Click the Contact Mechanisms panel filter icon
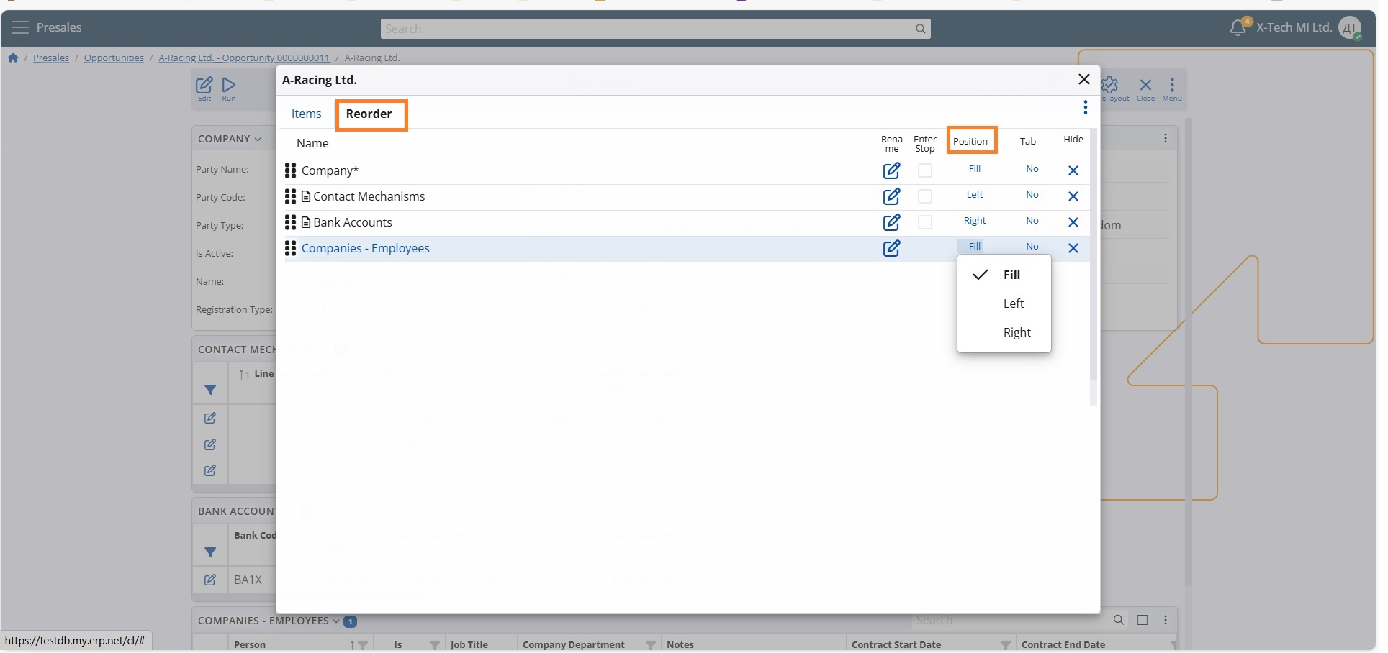This screenshot has width=1388, height=653. pyautogui.click(x=210, y=390)
